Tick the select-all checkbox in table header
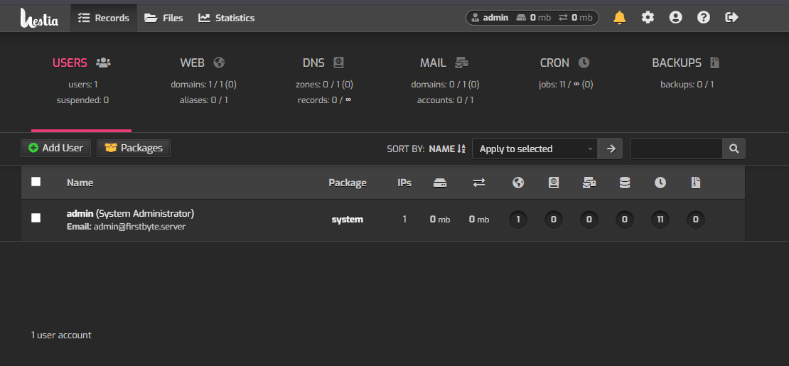 [36, 182]
